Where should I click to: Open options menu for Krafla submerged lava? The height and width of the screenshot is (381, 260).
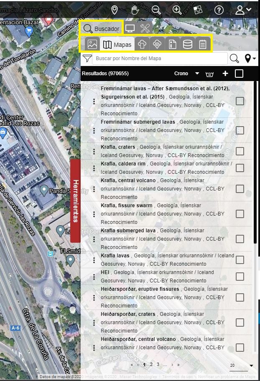pyautogui.click(x=94, y=239)
